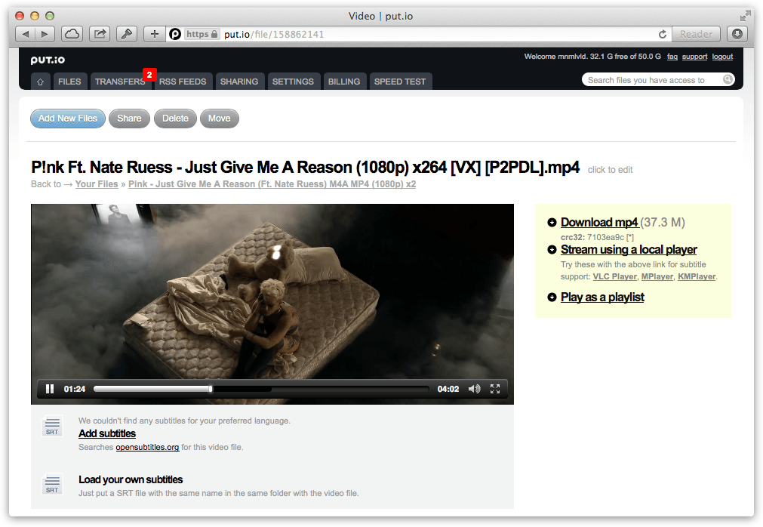Click 'click to edit' next to file name
This screenshot has width=763, height=527.
tap(611, 170)
